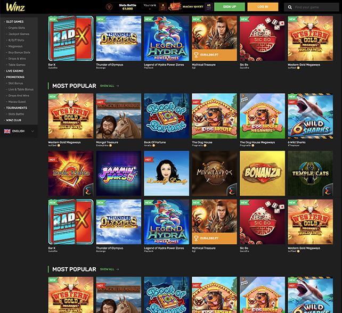Open the Tournaments menu
Screen dimensions: 342x313
click(17, 108)
